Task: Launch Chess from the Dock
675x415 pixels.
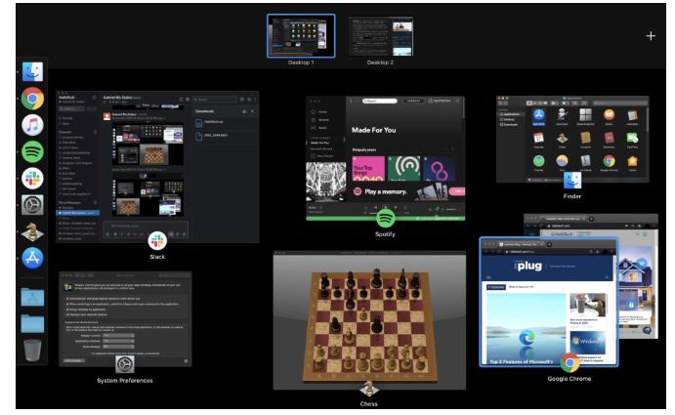Action: (x=32, y=231)
